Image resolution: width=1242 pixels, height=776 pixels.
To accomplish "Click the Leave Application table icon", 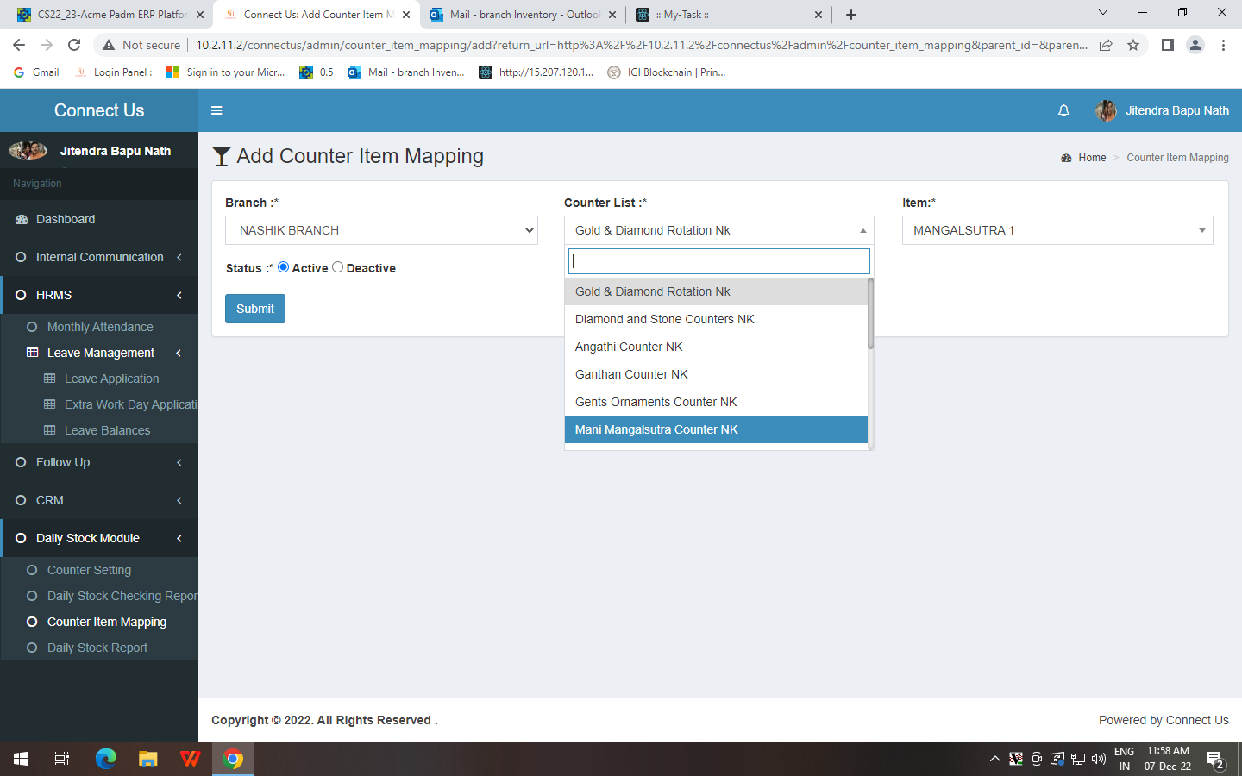I will tap(50, 379).
